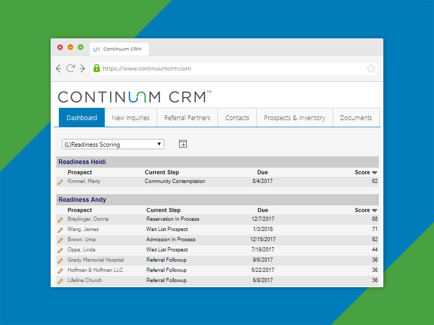Screen dimensions: 434x325
Task: Open the Prospects & Inventory tab
Action: point(294,118)
